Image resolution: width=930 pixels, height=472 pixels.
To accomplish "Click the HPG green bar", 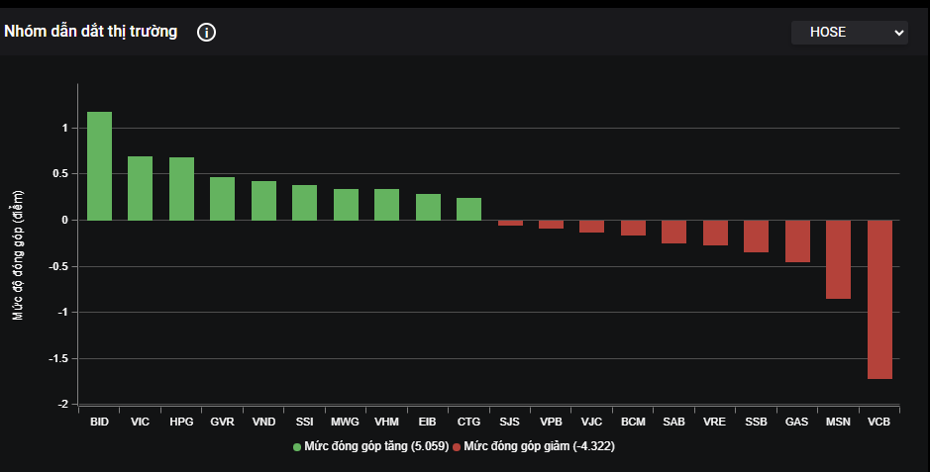I will tap(181, 189).
